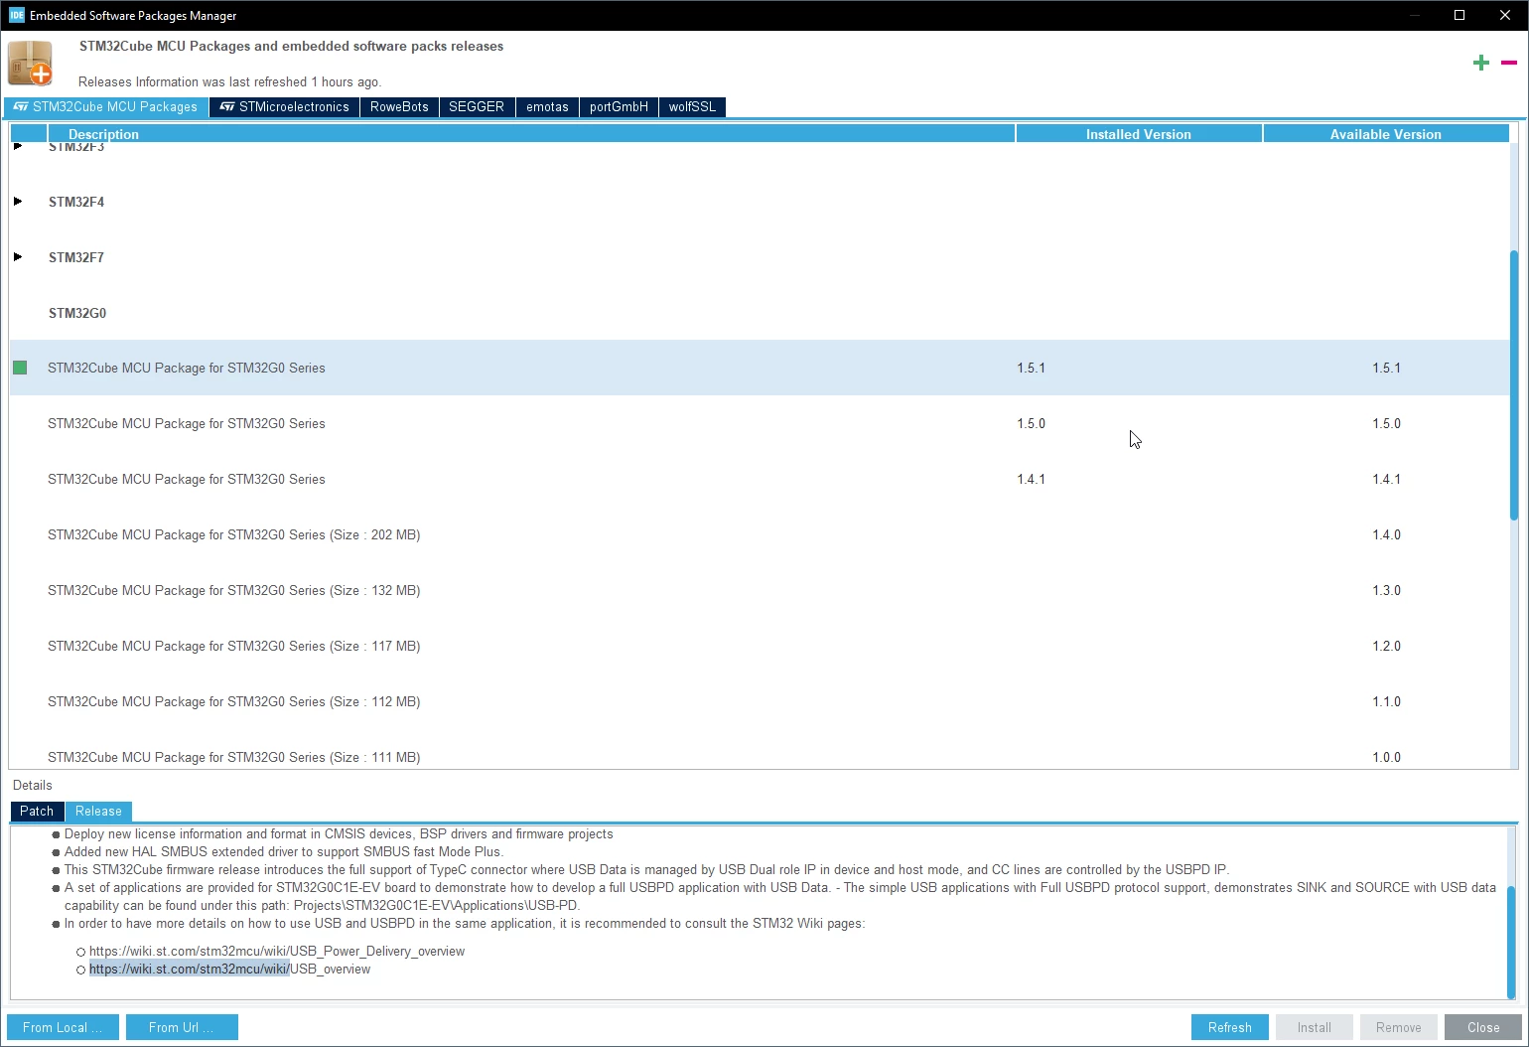Open the USB_Power_Delivery_overview wiki link
This screenshot has width=1529, height=1047.
pyautogui.click(x=277, y=952)
